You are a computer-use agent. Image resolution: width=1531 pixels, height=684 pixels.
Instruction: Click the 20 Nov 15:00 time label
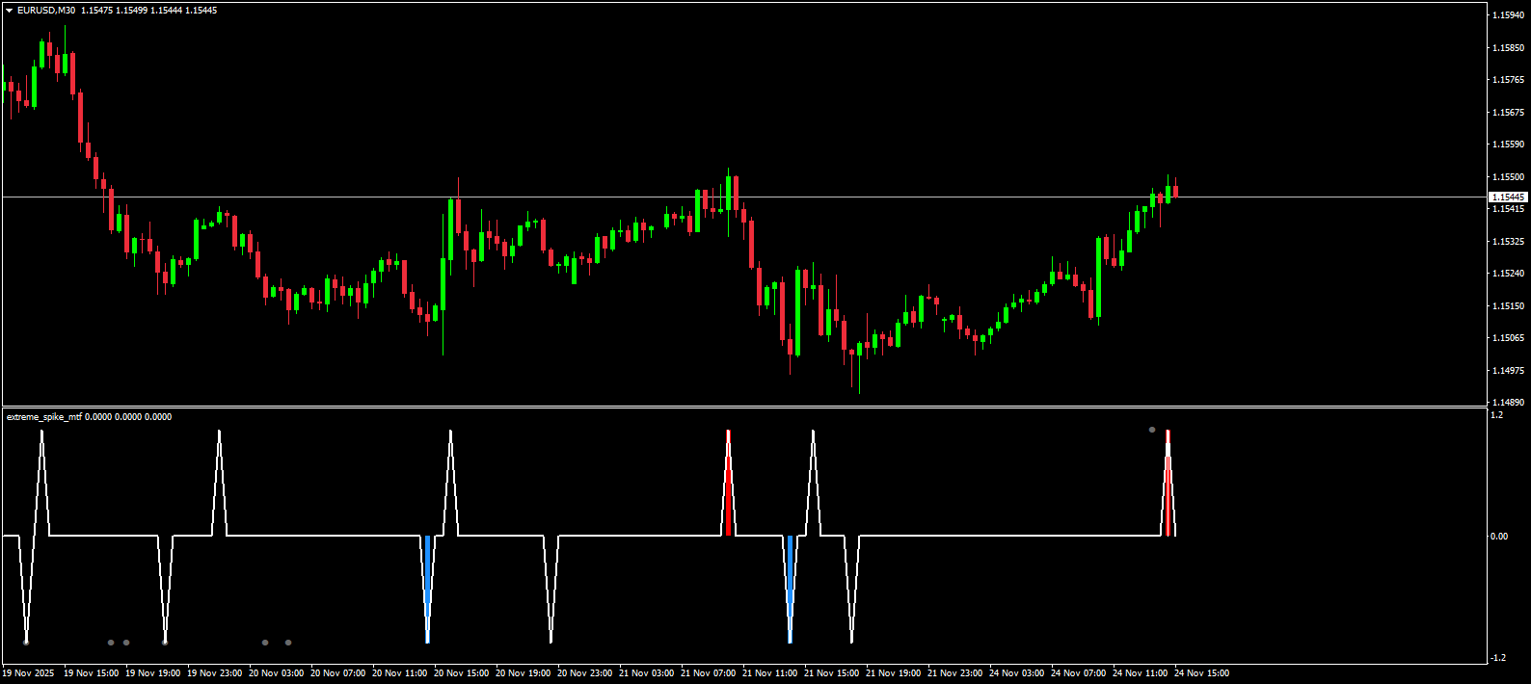pyautogui.click(x=462, y=673)
